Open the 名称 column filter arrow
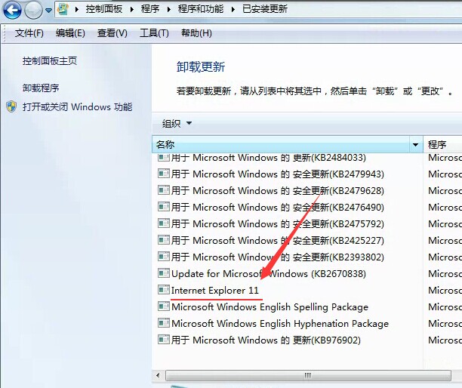 click(415, 145)
